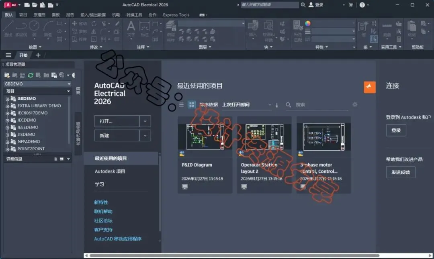Click the search magnifier next to keyword box
This screenshot has height=259, width=434.
click(x=303, y=5)
